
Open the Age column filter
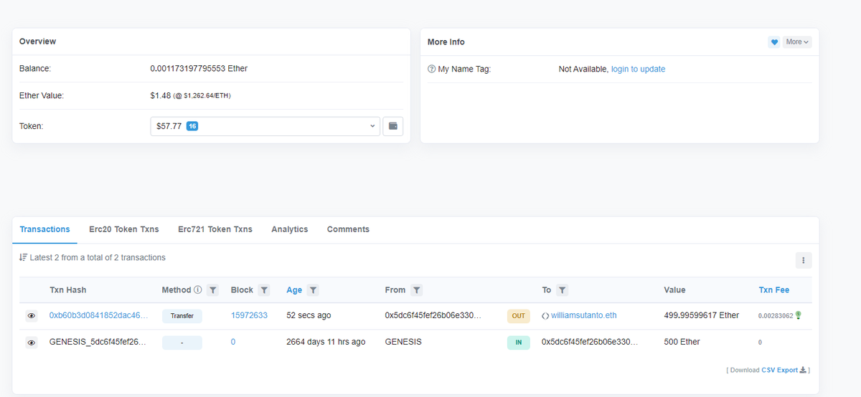[313, 290]
